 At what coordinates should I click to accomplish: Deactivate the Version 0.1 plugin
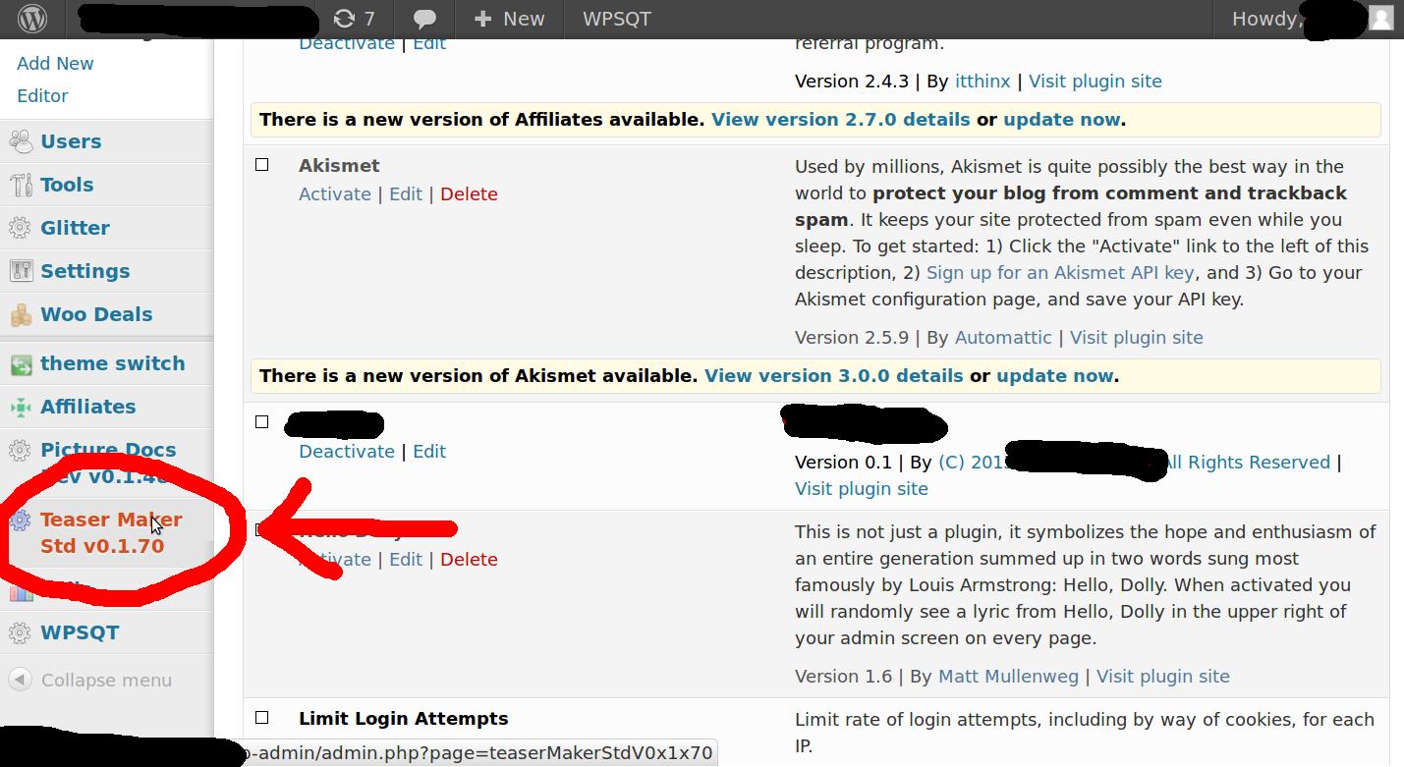347,451
